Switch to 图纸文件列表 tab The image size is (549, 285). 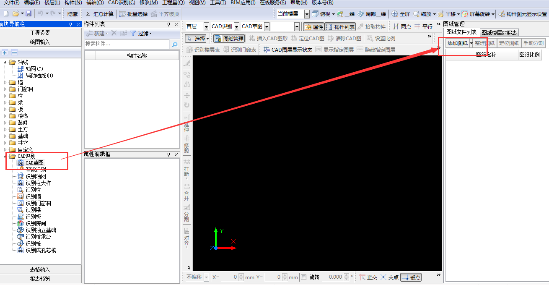point(461,32)
